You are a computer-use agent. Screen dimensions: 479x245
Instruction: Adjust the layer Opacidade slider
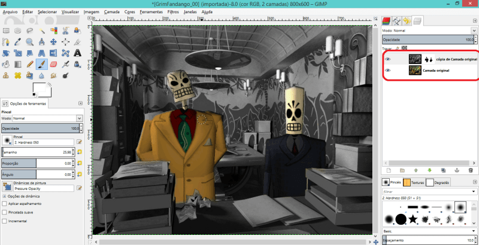tap(426, 39)
